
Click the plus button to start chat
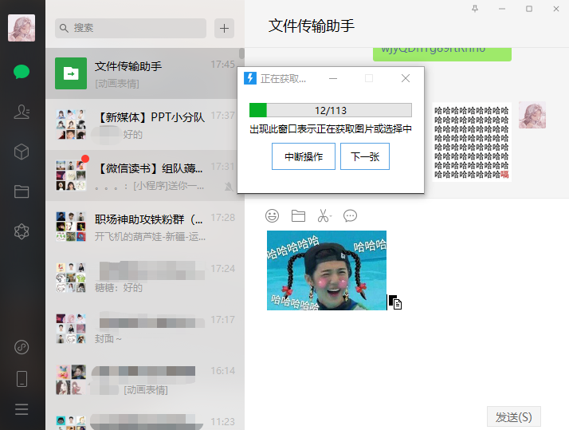point(224,29)
